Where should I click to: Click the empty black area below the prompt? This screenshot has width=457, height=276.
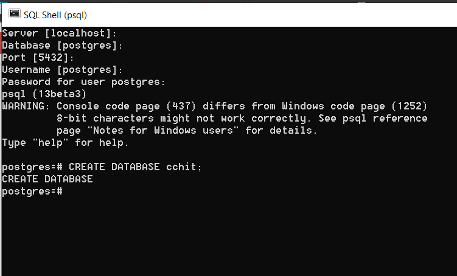click(229, 236)
